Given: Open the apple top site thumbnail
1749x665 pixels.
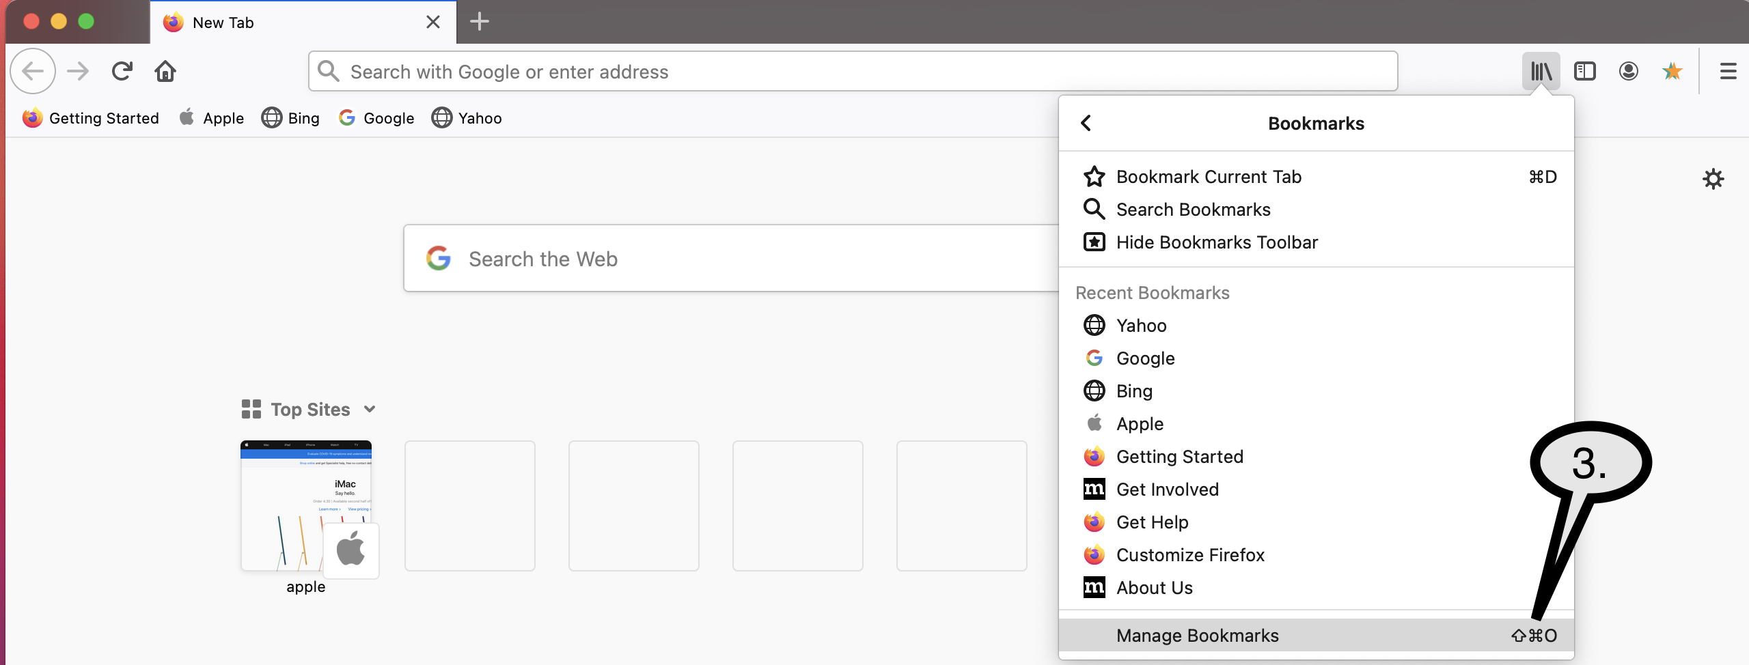Looking at the screenshot, I should click(306, 506).
